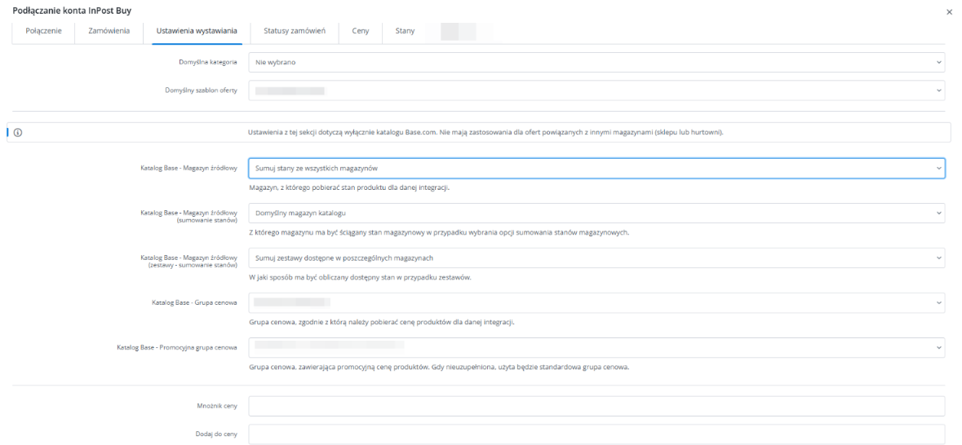This screenshot has width=962, height=445.
Task: Open the Ceny tab
Action: click(361, 31)
